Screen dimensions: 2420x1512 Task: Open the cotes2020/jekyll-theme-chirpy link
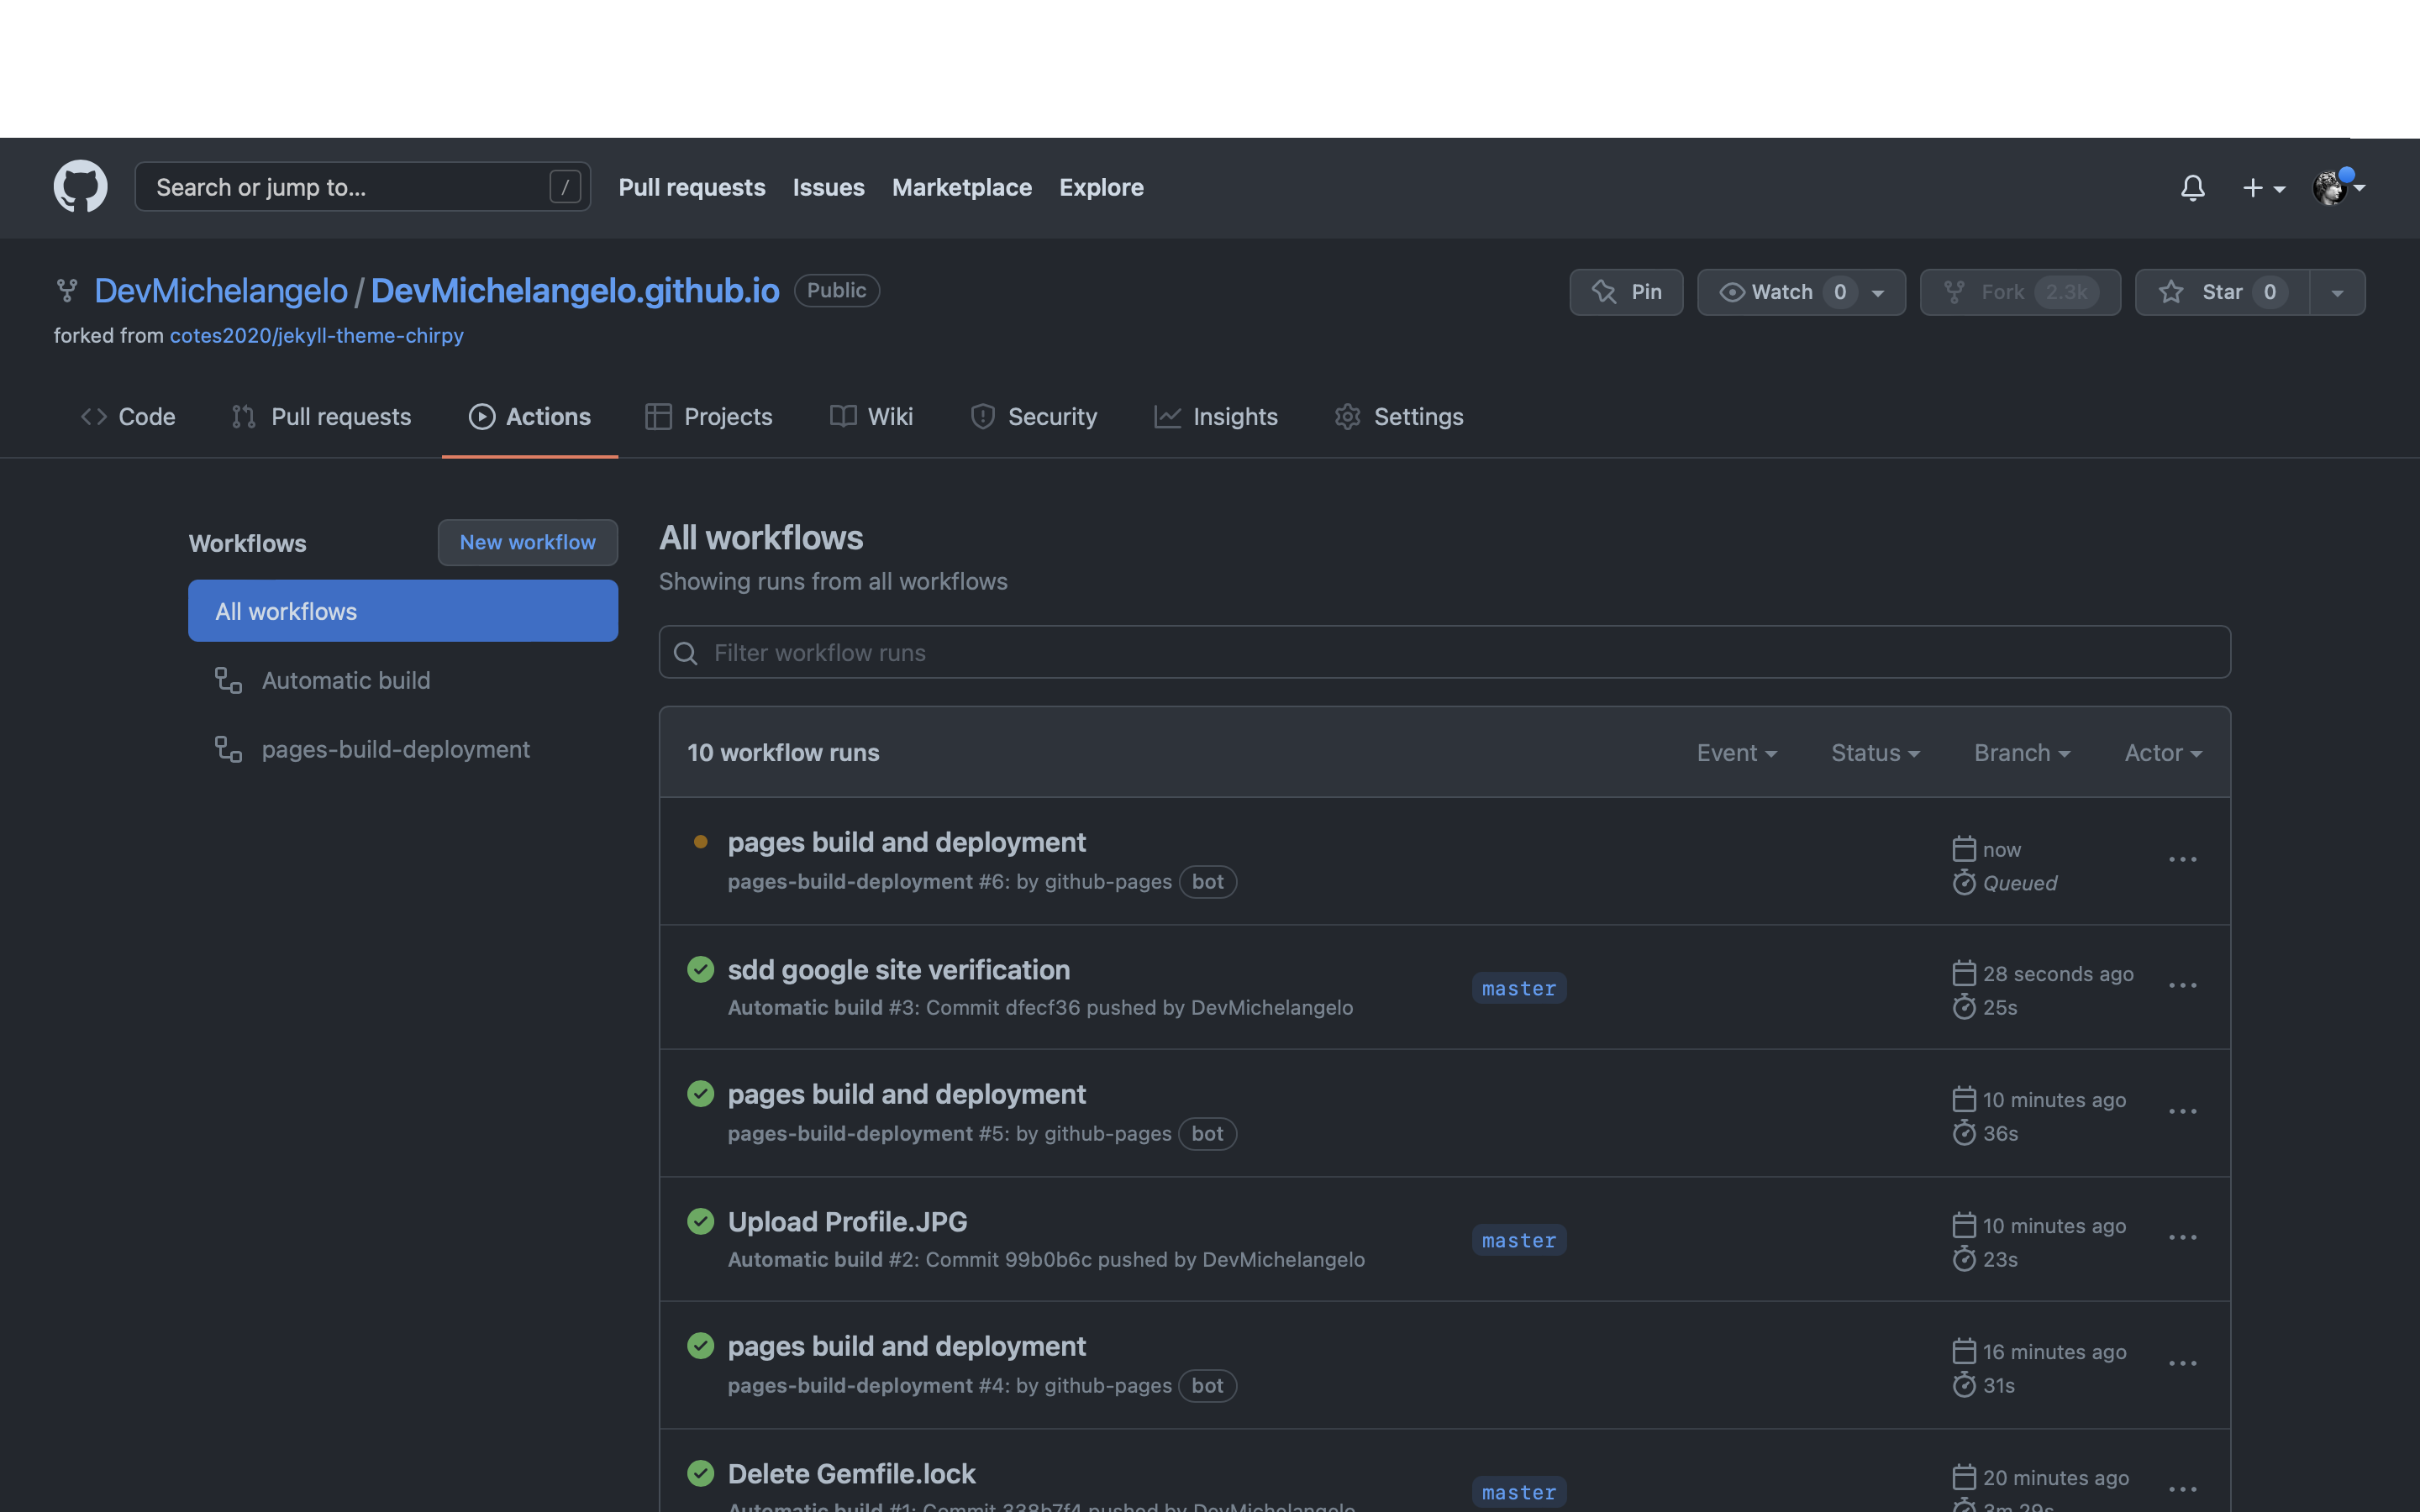(x=316, y=336)
